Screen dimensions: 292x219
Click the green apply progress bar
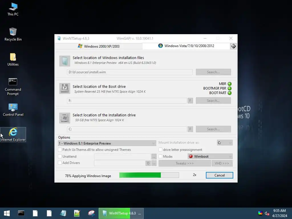(x=149, y=175)
